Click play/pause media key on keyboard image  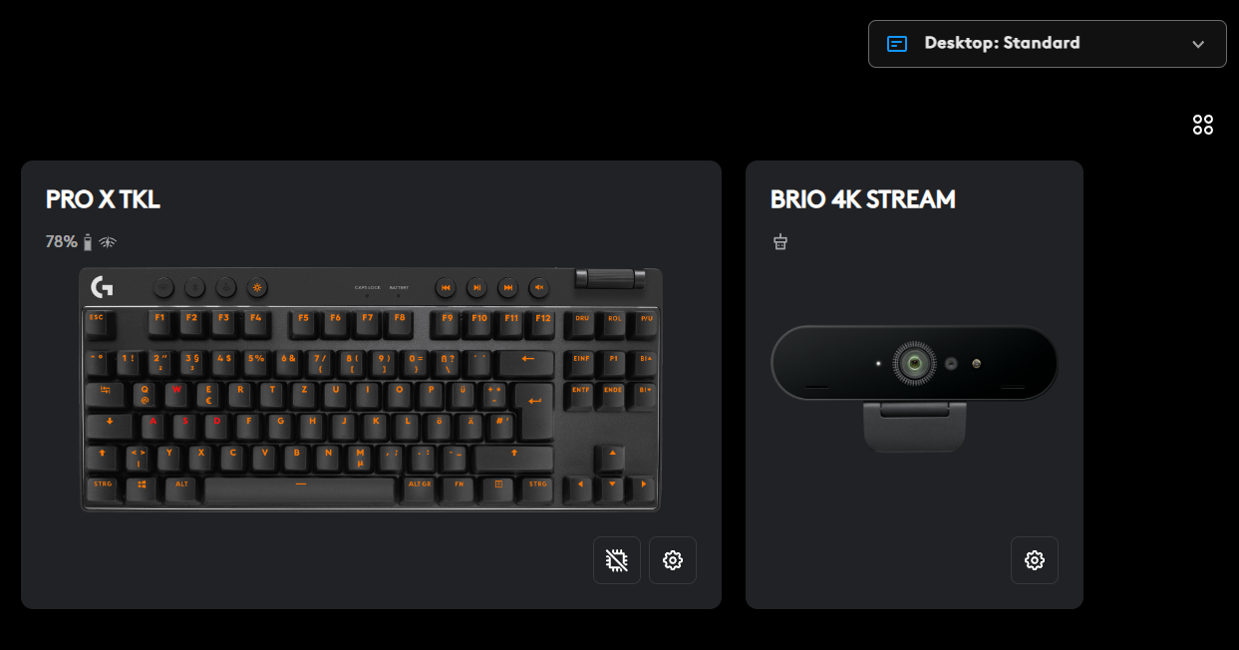[477, 287]
